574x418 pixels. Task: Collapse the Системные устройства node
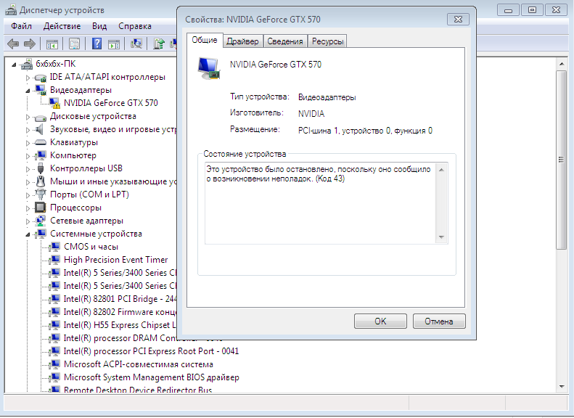coord(28,234)
